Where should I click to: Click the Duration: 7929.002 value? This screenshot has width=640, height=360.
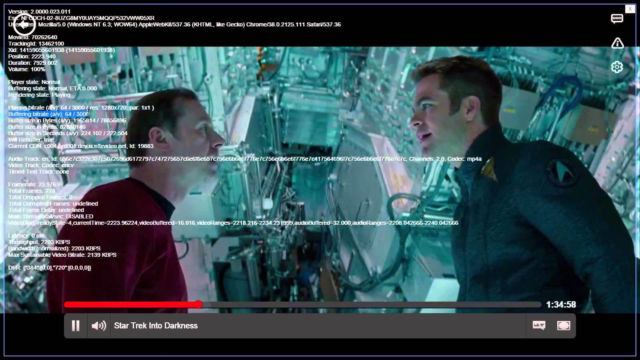point(33,63)
